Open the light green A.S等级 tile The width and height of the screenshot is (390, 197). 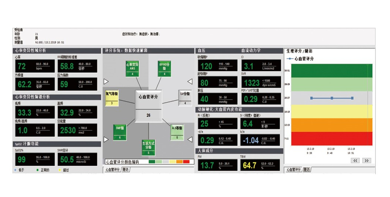click(x=177, y=132)
